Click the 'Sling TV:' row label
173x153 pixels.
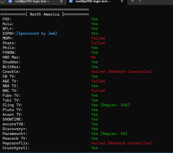13,105
